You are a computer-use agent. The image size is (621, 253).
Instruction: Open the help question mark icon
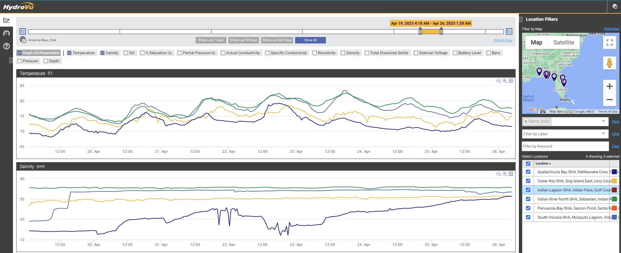pos(6,46)
